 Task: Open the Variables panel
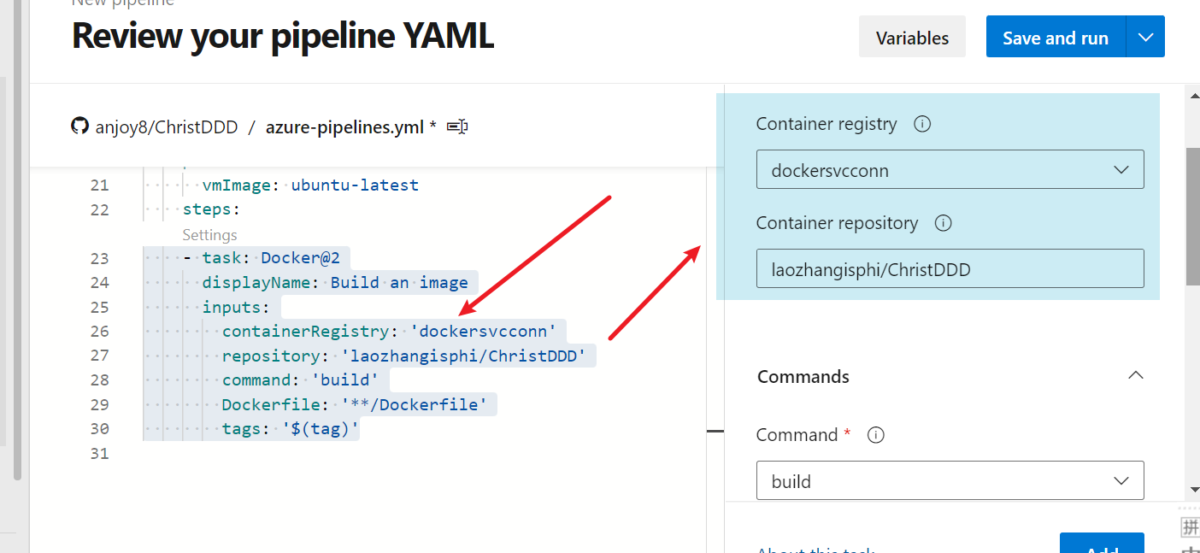click(912, 38)
